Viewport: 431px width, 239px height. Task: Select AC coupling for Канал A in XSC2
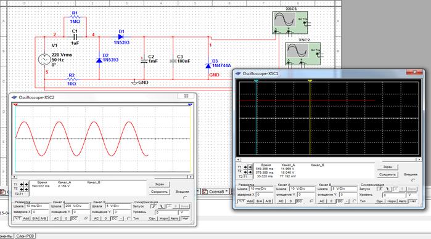pyautogui.click(x=56, y=219)
